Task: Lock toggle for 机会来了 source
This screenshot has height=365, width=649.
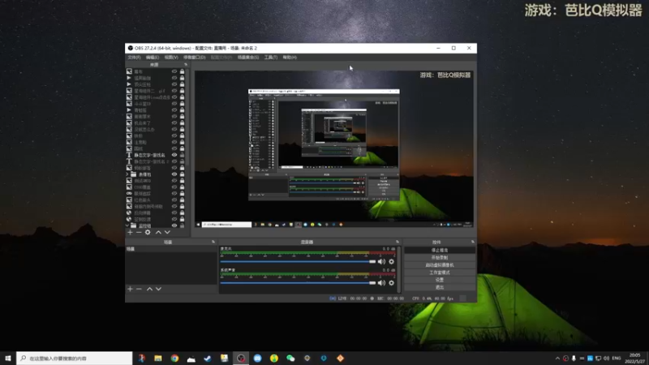Action: (182, 123)
